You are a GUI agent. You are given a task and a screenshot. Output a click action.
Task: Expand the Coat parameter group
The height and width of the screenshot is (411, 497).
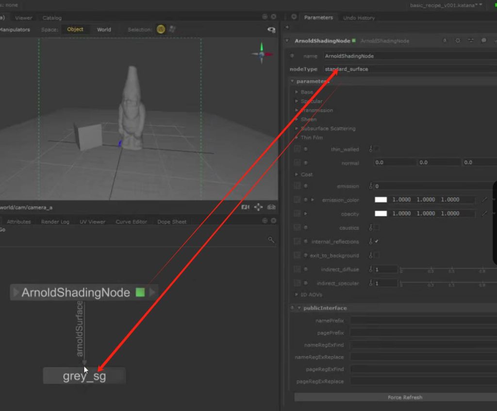coord(297,174)
